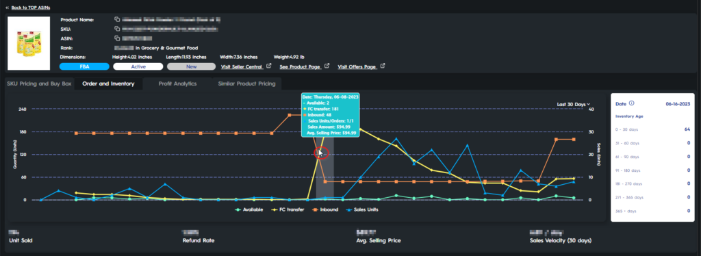Open the Similar Product Pricing tab
This screenshot has width=701, height=256.
coord(246,84)
